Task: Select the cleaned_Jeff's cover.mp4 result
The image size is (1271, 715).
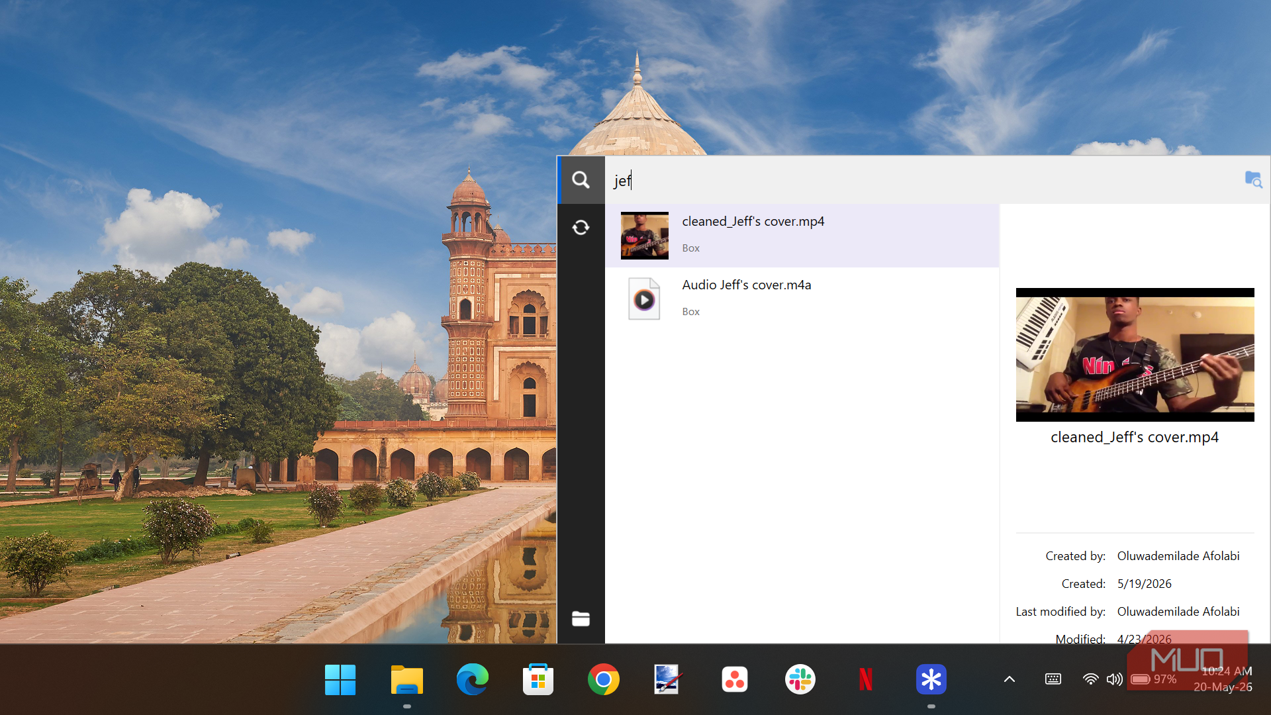Action: [x=802, y=235]
